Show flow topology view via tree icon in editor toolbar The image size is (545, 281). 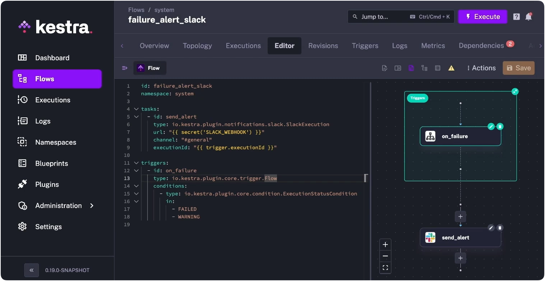(424, 68)
